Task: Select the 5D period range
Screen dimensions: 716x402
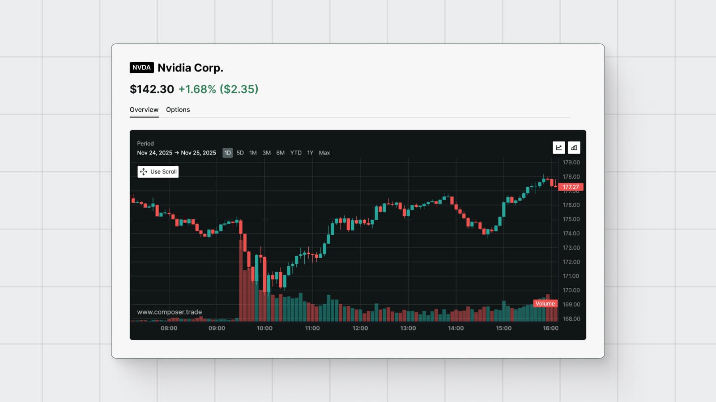Action: [x=240, y=153]
